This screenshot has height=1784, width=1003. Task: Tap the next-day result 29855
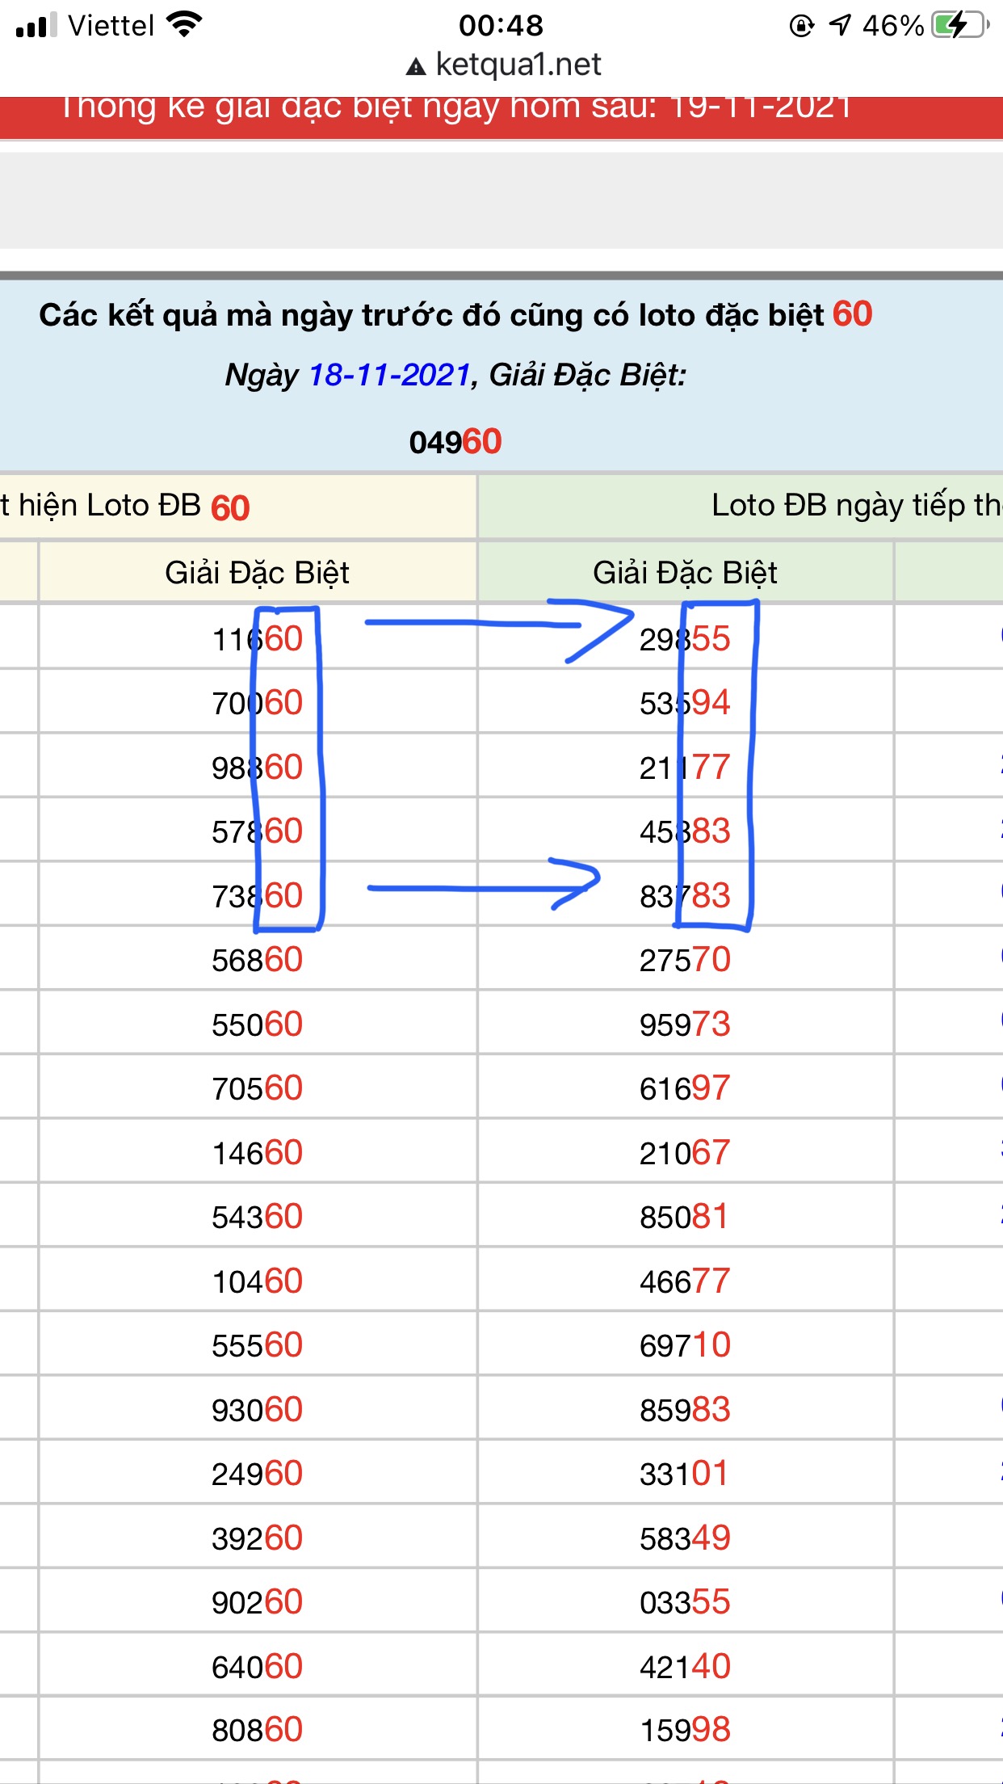point(685,639)
